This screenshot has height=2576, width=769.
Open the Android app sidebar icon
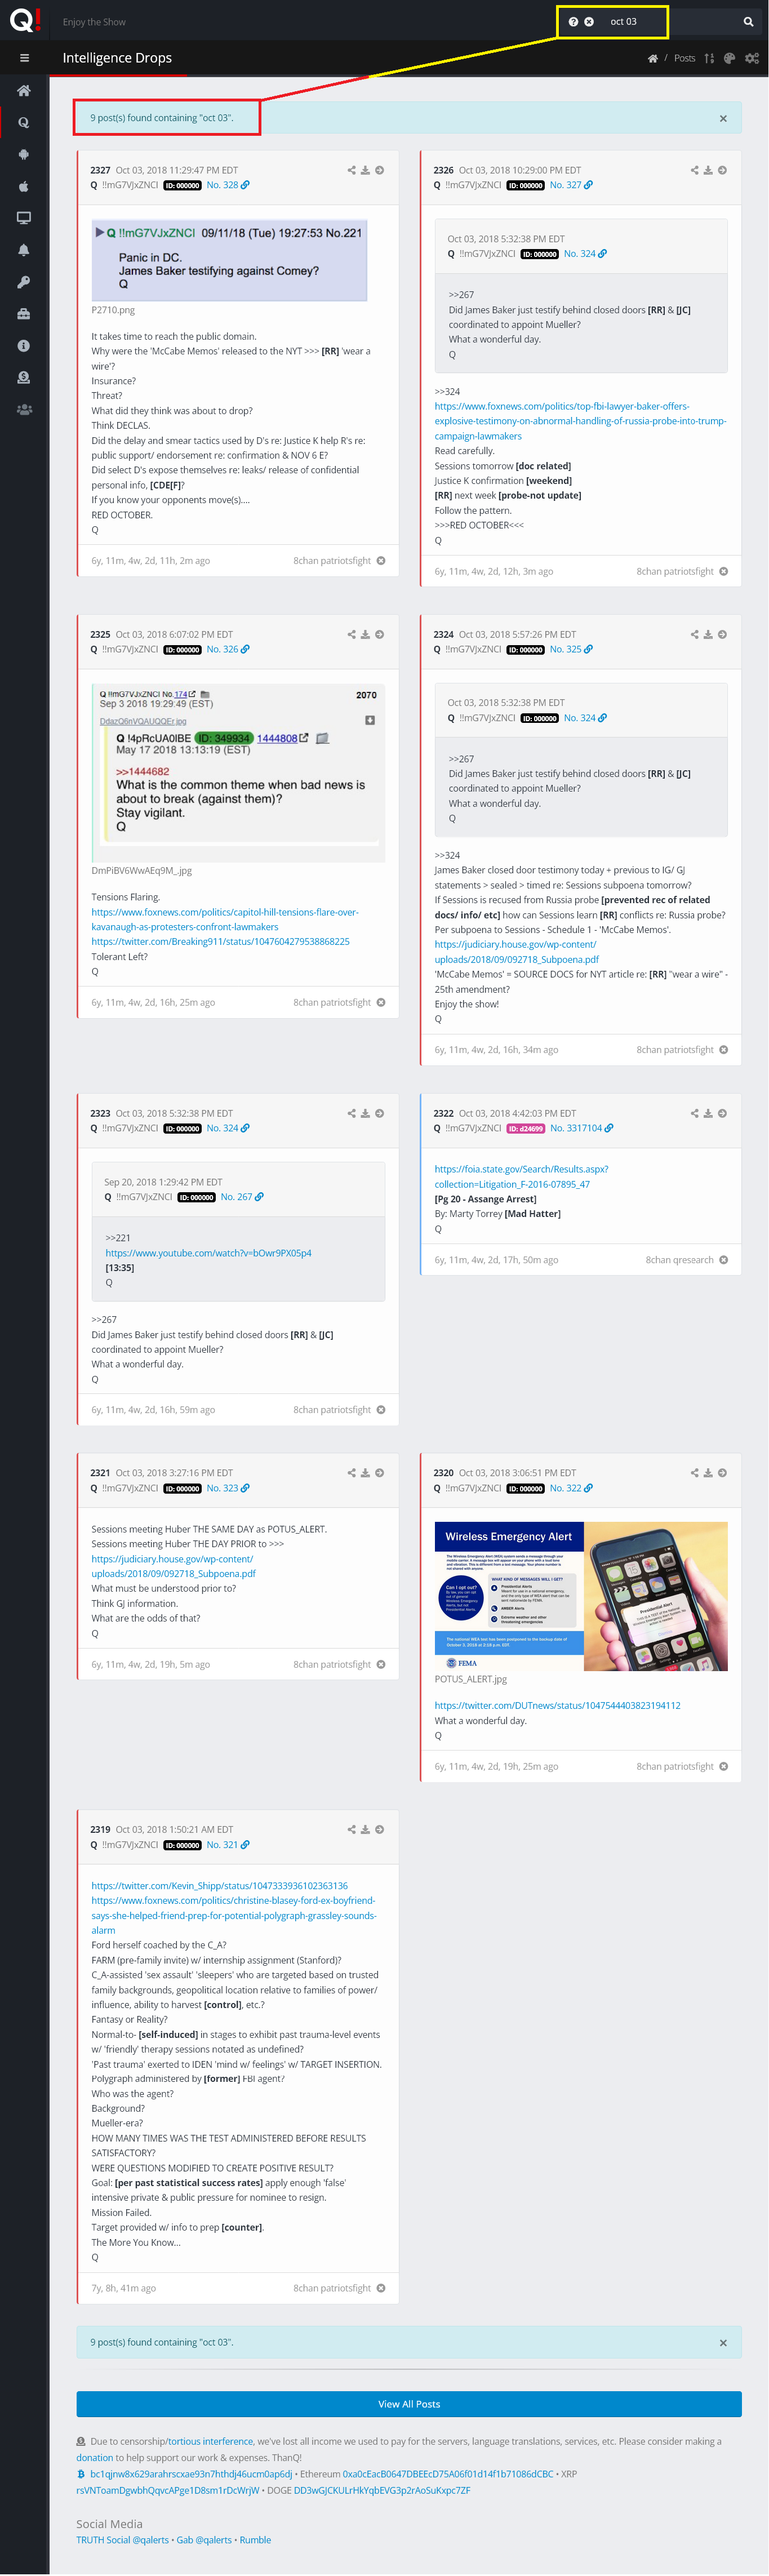pos(24,154)
